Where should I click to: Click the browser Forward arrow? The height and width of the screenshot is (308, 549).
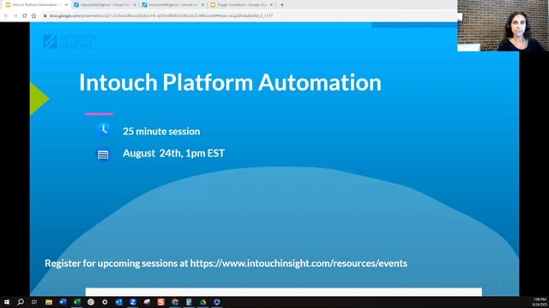click(x=15, y=15)
